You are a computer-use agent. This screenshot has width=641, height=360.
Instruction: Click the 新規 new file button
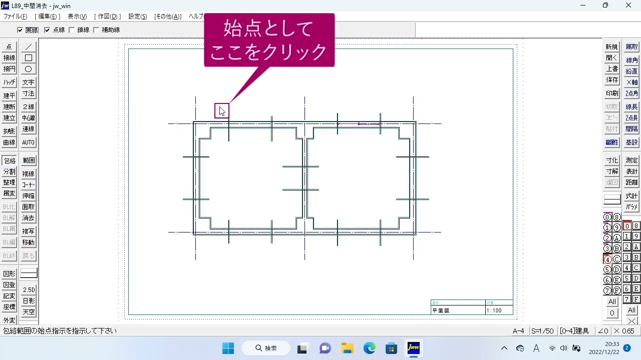(x=612, y=47)
